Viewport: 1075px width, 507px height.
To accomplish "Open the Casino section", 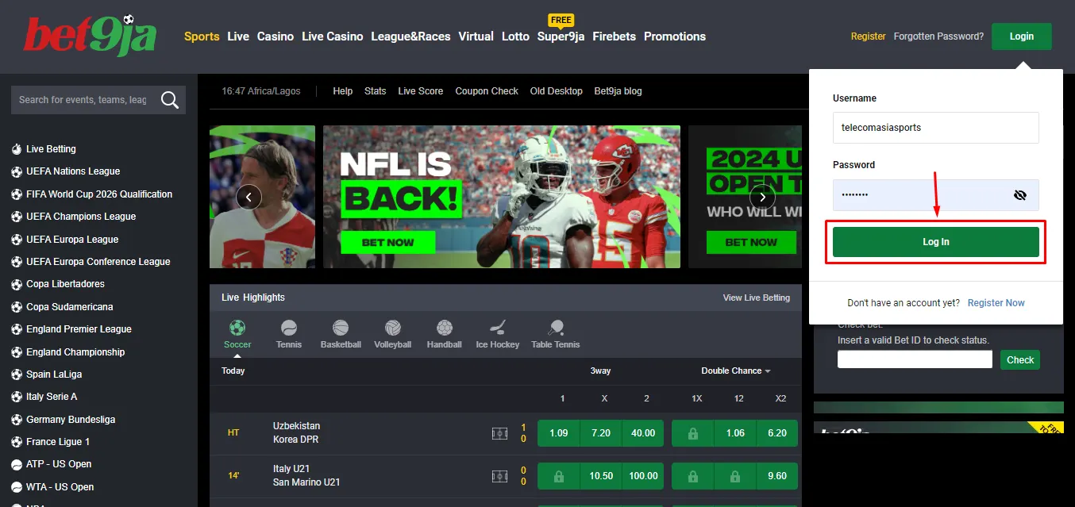I will (x=275, y=36).
